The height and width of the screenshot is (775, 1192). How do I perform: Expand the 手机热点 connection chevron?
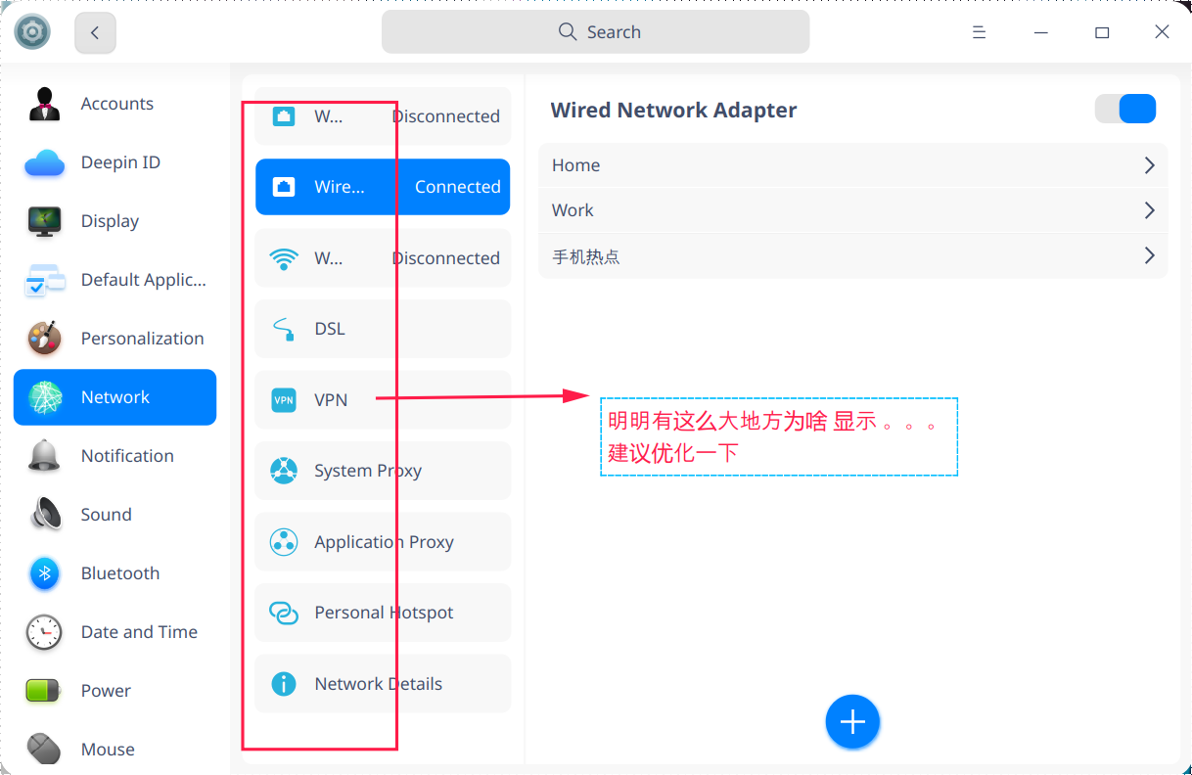coord(1150,256)
